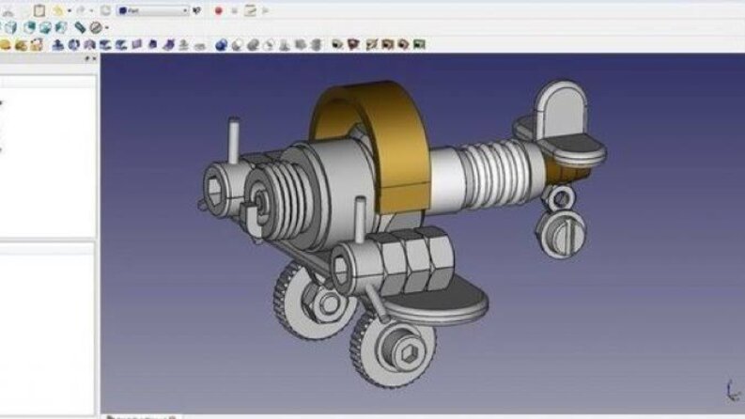745x419 pixels.
Task: Open the Shape builder icon
Action: (x=37, y=45)
